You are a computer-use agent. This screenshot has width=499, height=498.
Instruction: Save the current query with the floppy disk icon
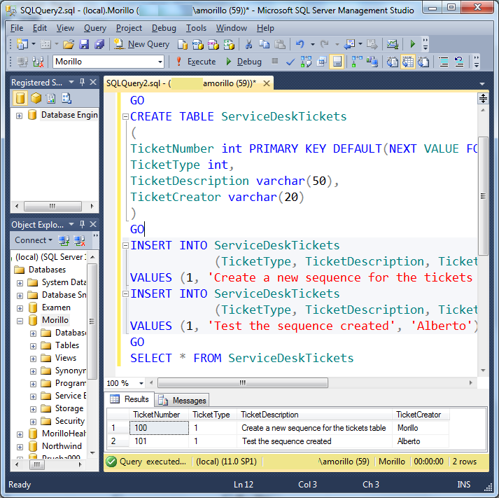pos(84,44)
